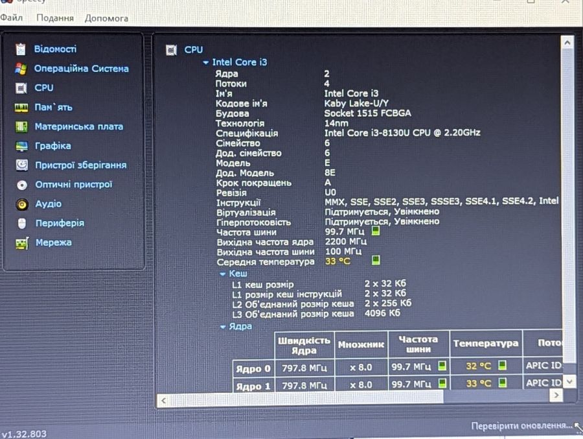
Task: Open the Графіка section
Action: pos(53,146)
